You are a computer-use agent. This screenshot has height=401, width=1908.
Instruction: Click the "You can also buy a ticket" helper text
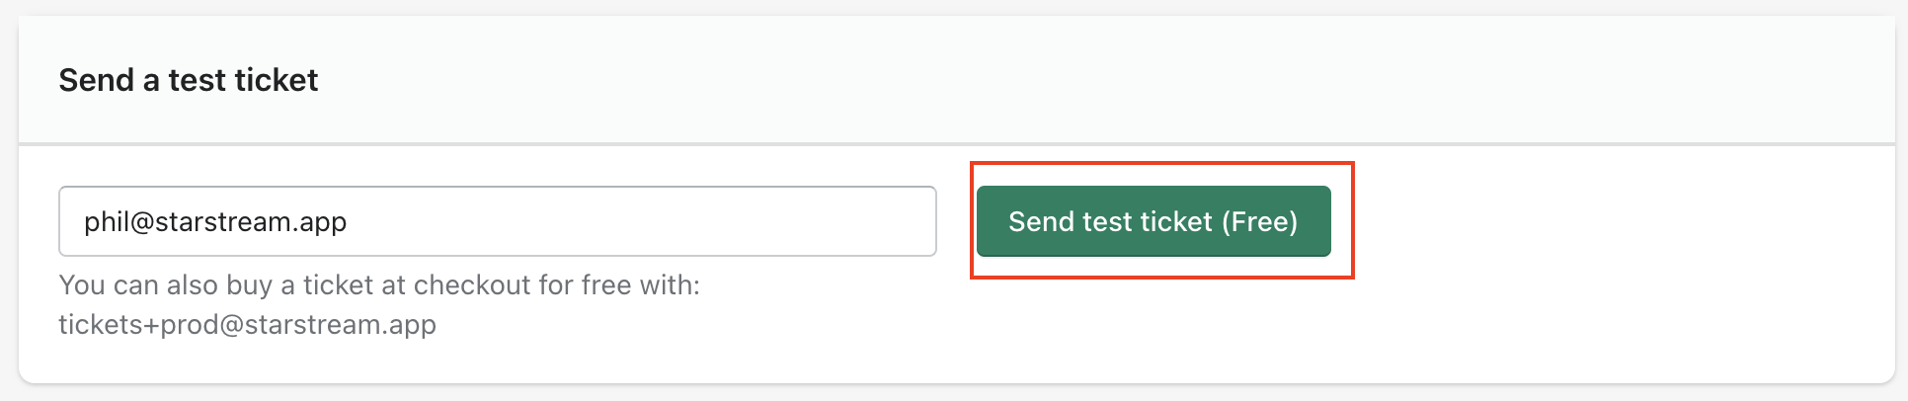tap(378, 285)
